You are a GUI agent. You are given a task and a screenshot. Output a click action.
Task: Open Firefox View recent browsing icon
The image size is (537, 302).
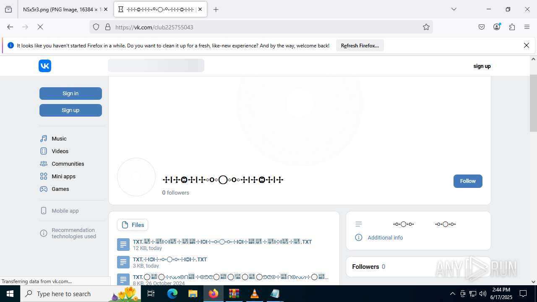click(8, 9)
